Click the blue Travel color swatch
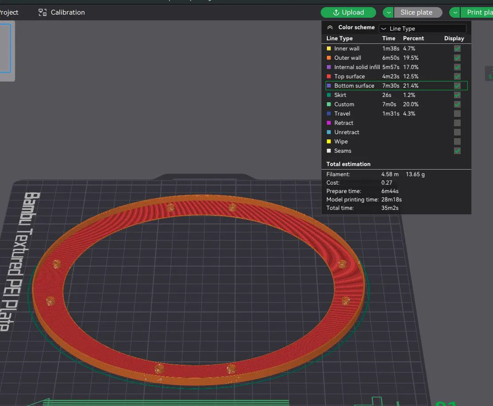 click(x=329, y=113)
